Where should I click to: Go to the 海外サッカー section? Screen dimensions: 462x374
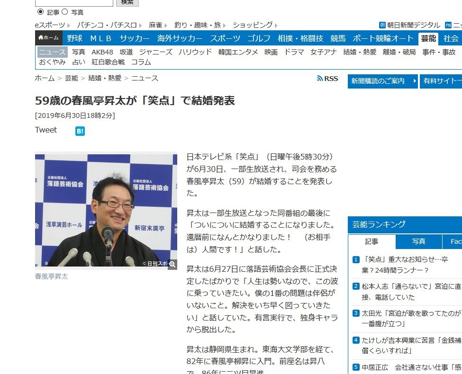[180, 38]
